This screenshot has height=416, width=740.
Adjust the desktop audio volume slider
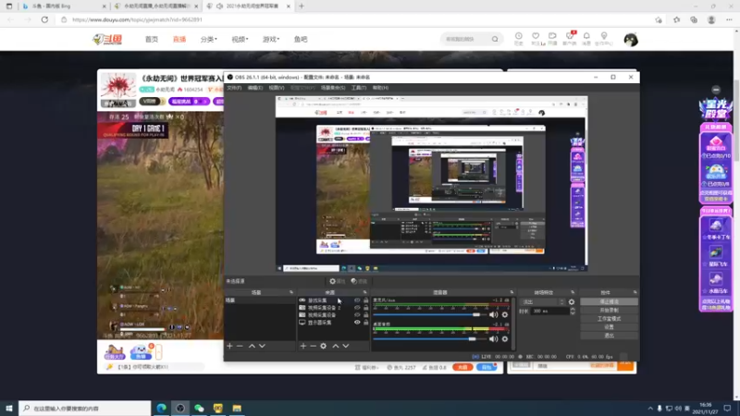(429, 338)
